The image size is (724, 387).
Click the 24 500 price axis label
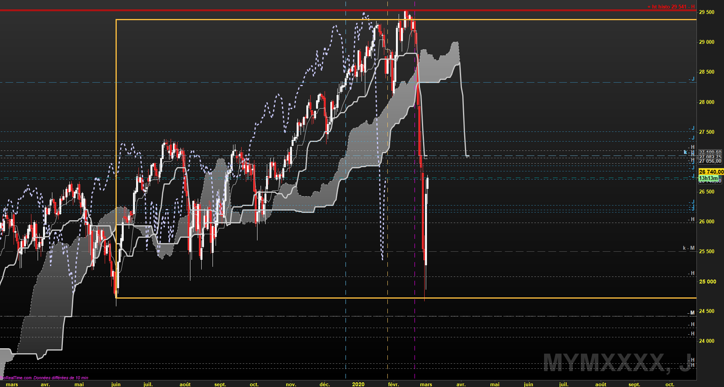(707, 311)
